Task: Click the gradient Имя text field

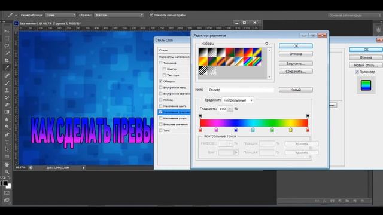Action: (x=241, y=90)
